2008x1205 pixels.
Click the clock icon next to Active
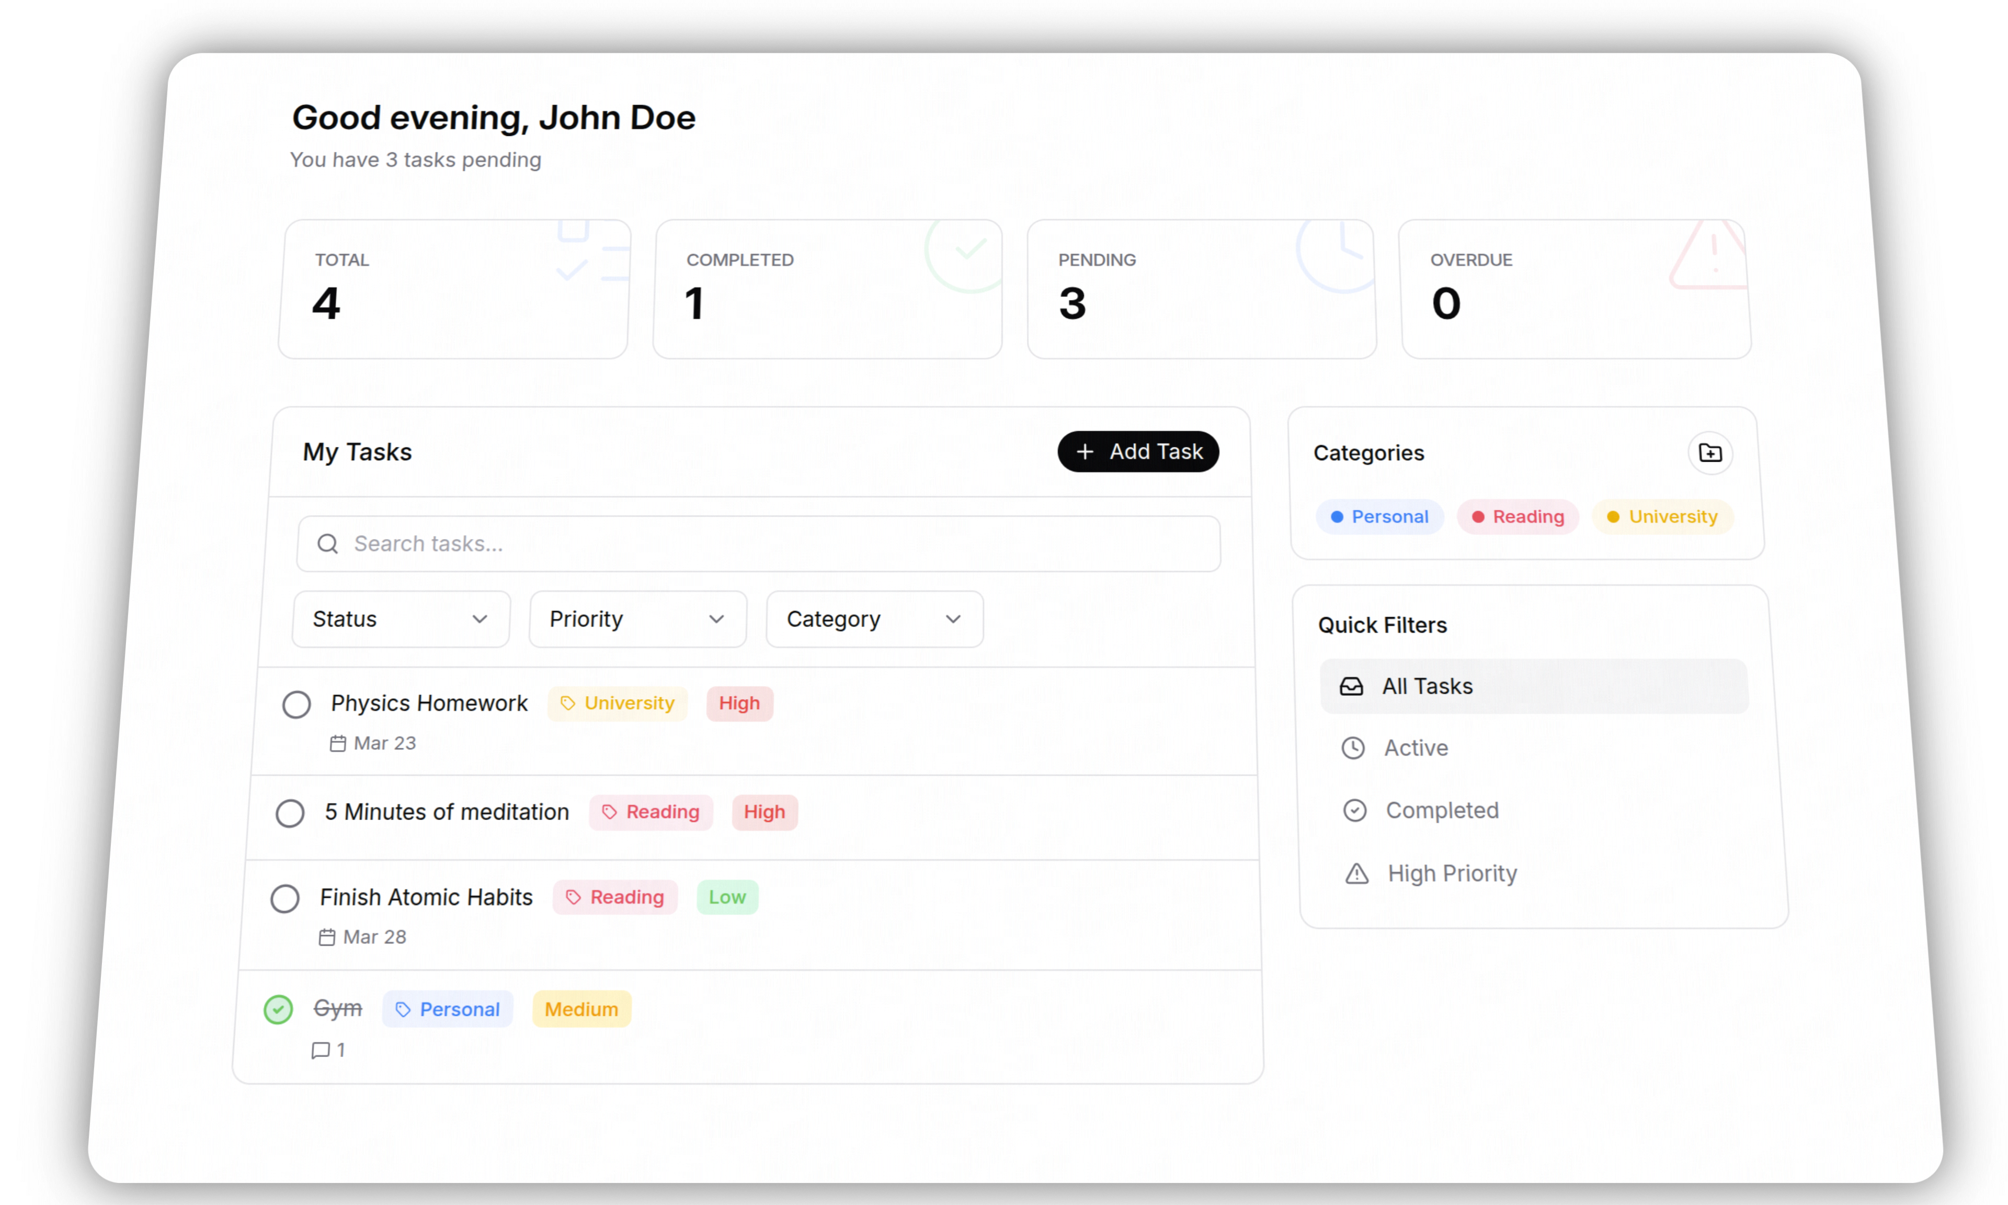pyautogui.click(x=1352, y=748)
